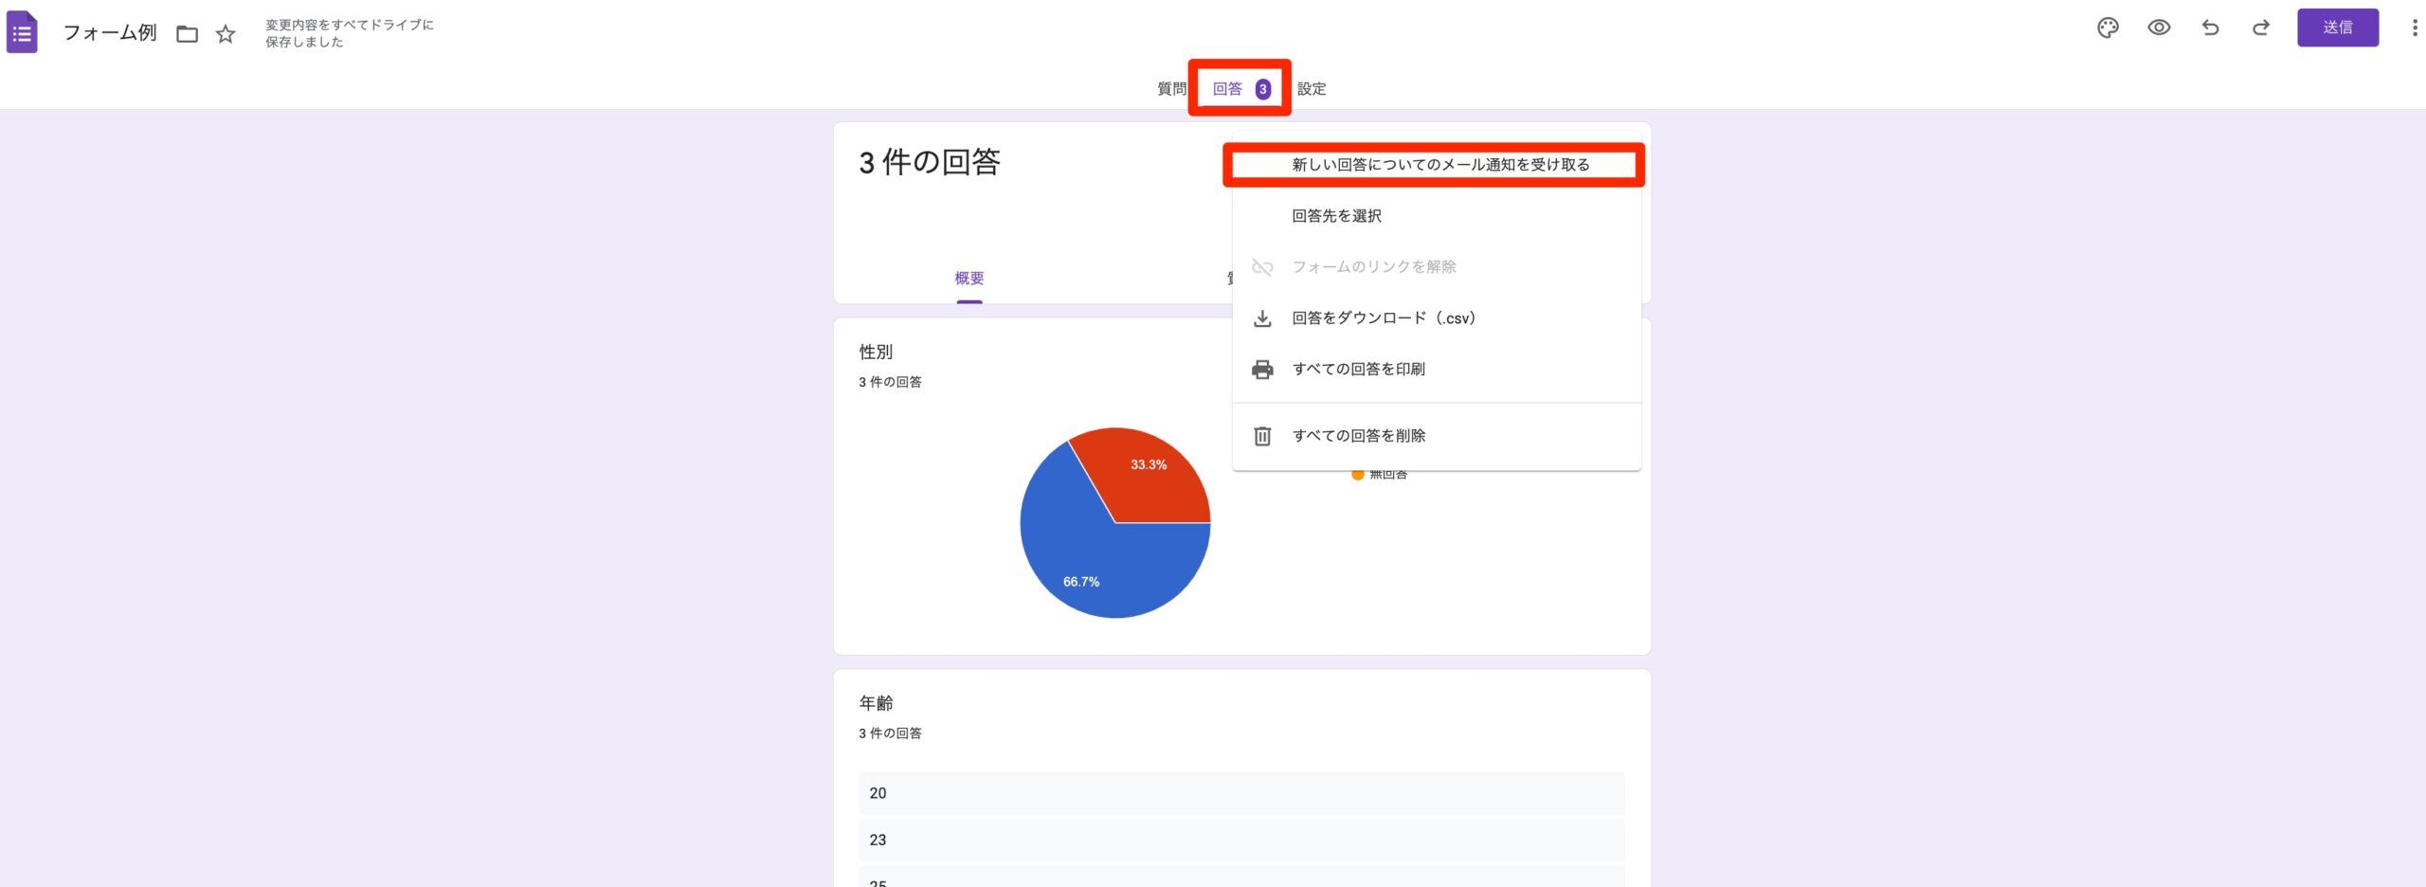The height and width of the screenshot is (887, 2426).
Task: Click the redo arrow icon
Action: pyautogui.click(x=2260, y=27)
